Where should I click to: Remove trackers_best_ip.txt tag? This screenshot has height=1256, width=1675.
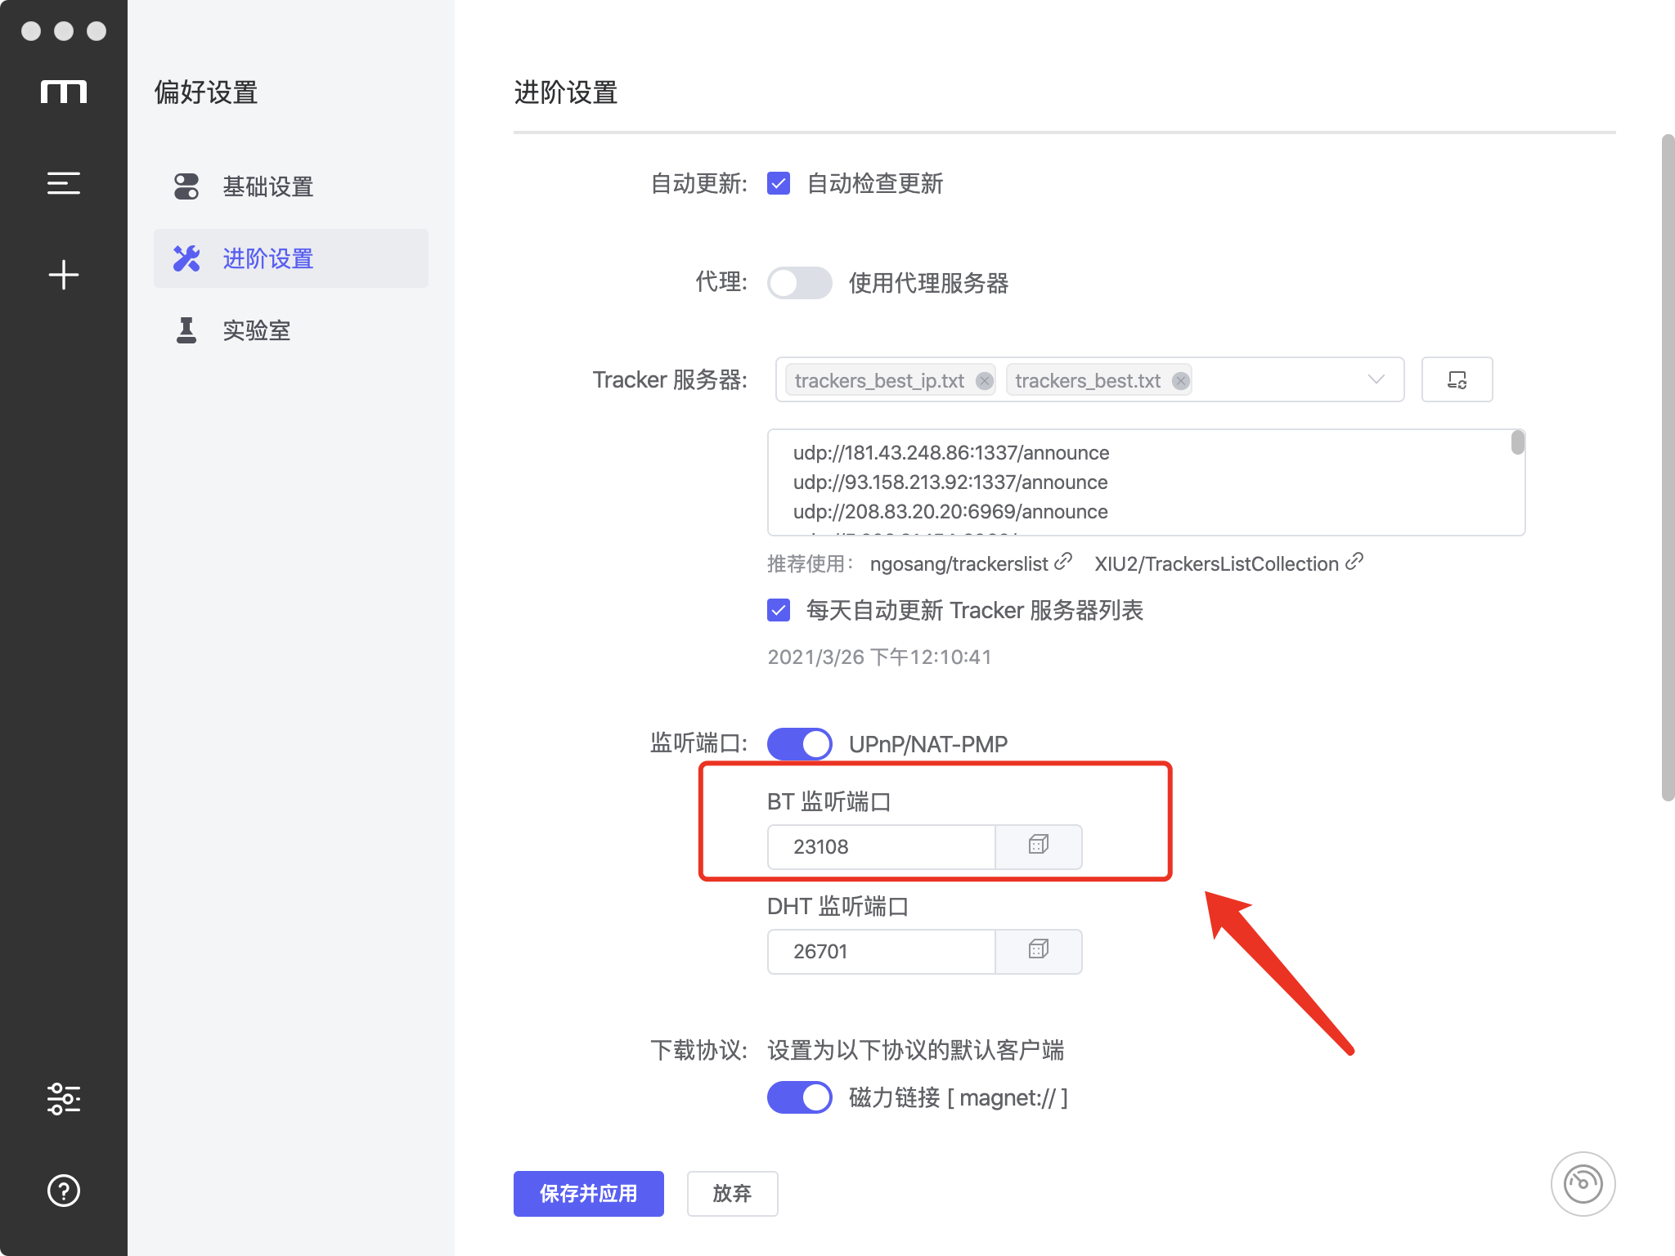[x=985, y=381]
